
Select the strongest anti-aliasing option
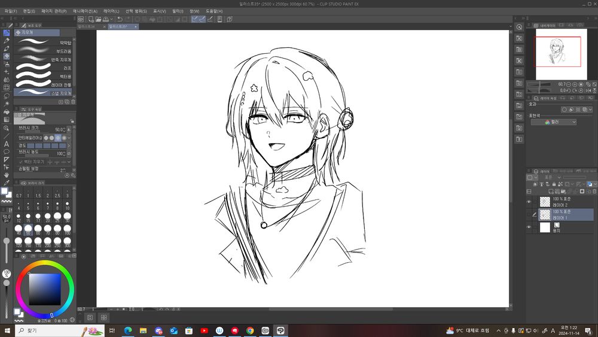click(64, 138)
